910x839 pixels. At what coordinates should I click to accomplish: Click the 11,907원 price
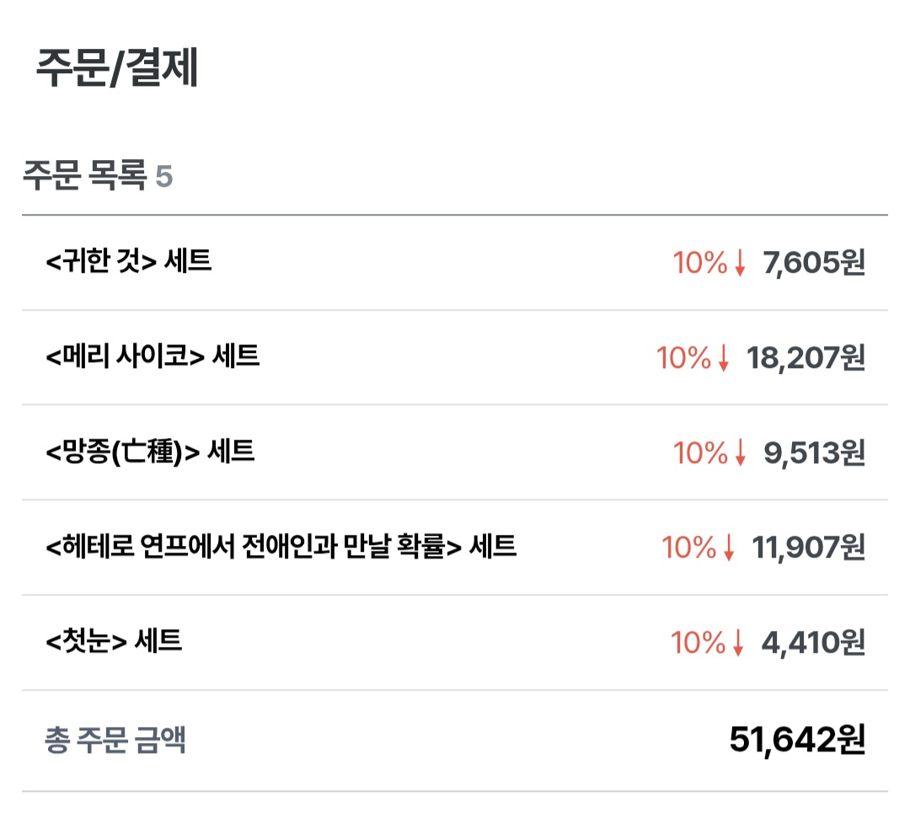[x=808, y=549]
